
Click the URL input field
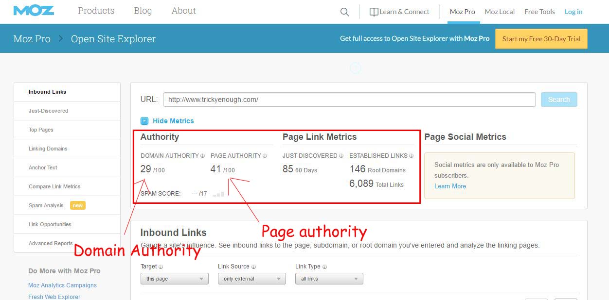click(349, 100)
